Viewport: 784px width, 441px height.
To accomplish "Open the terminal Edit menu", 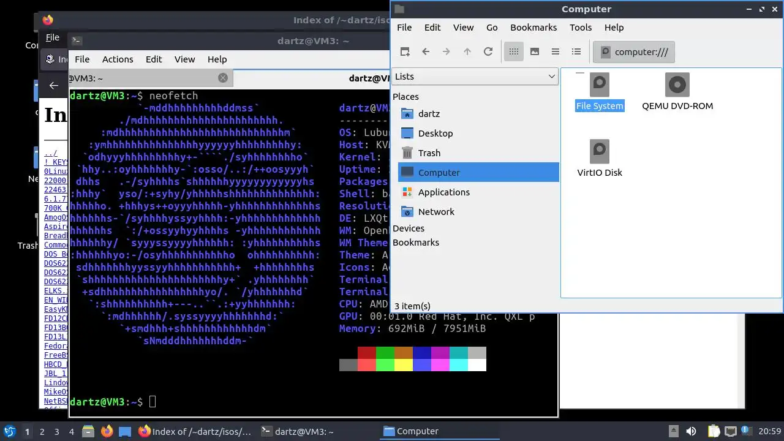I will [154, 59].
